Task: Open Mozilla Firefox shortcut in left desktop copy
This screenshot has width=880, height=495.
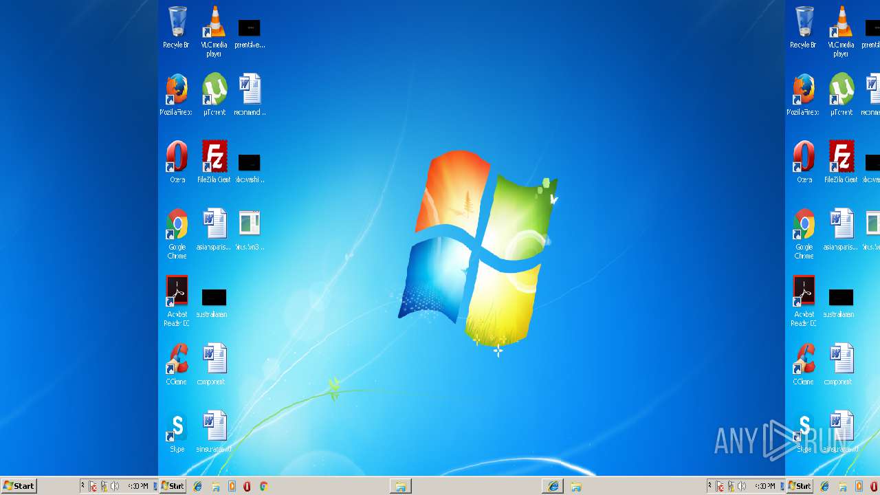Action: click(x=177, y=95)
